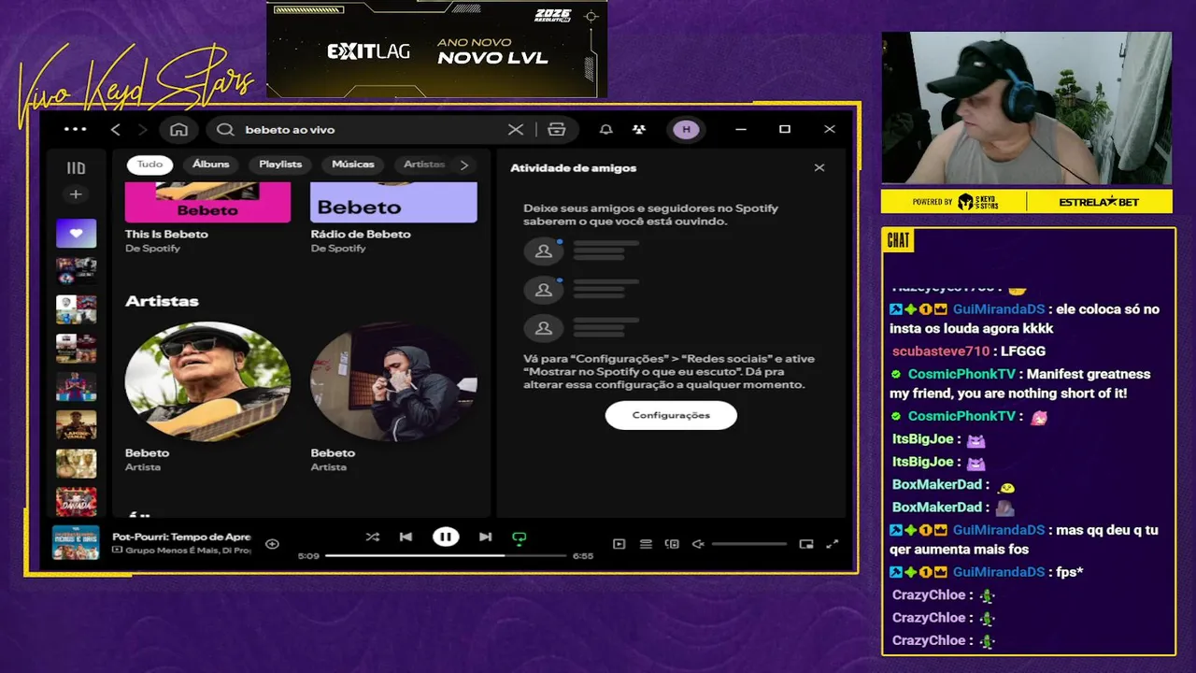Screen dimensions: 1196x673
Task: Go forward with the right arrow
Action: [x=143, y=130]
